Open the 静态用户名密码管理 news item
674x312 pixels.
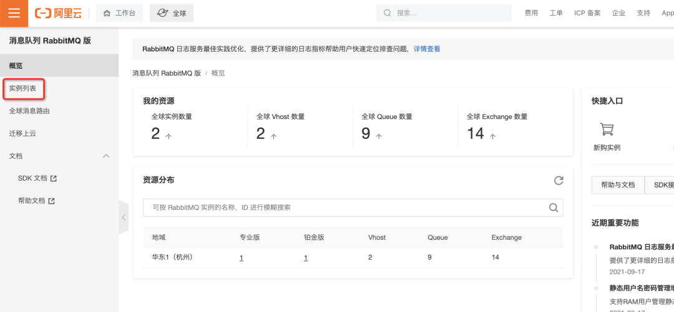click(x=642, y=288)
